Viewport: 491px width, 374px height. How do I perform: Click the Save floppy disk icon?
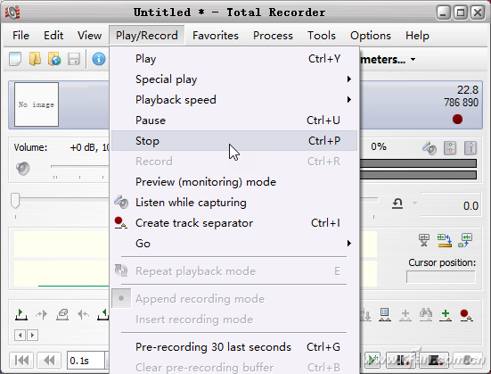tap(74, 59)
